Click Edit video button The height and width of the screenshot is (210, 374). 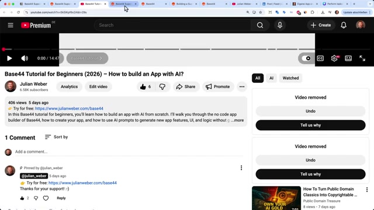pyautogui.click(x=98, y=87)
